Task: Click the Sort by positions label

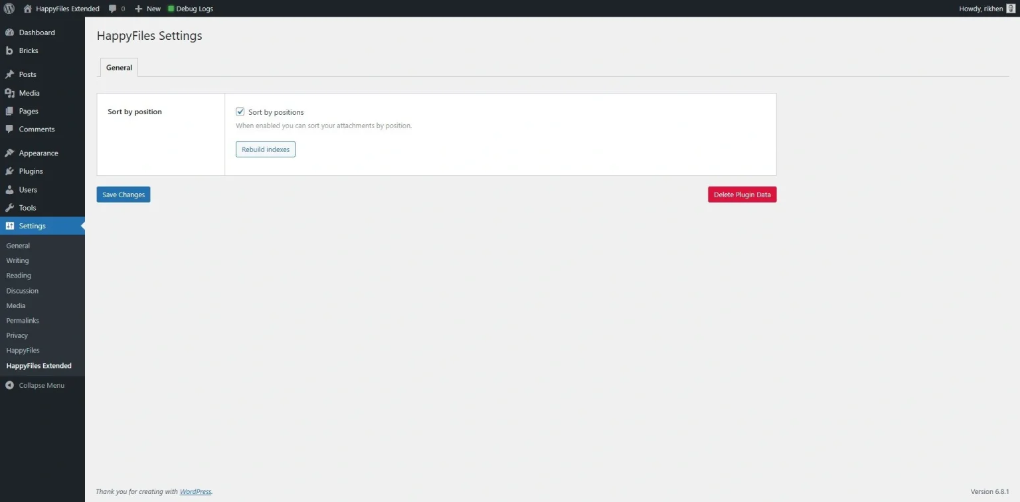Action: click(x=276, y=112)
